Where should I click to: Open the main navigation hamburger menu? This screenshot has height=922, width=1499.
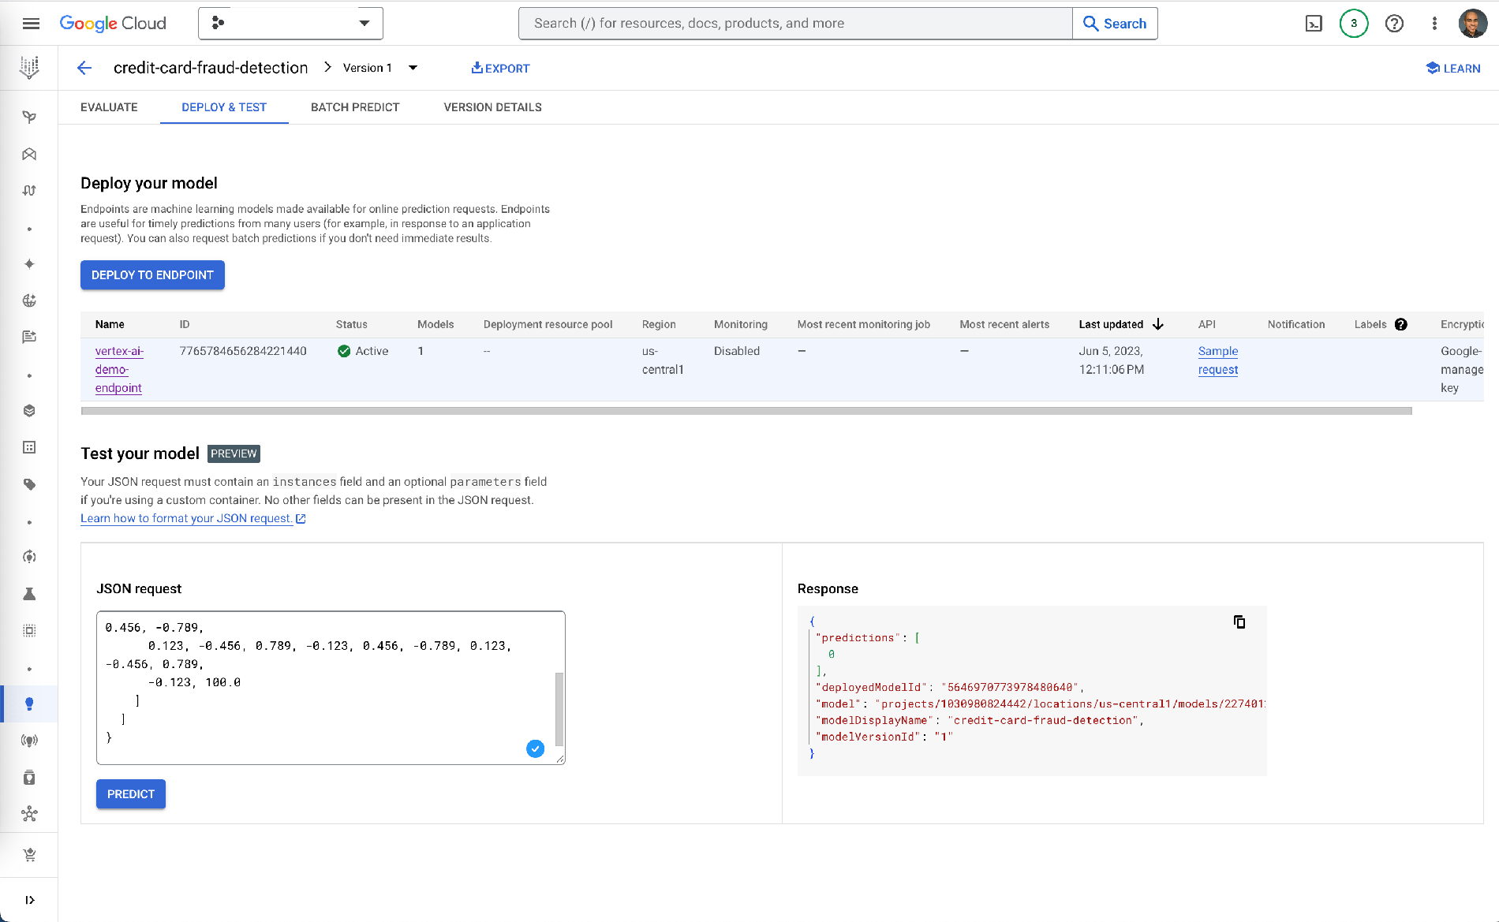click(31, 23)
